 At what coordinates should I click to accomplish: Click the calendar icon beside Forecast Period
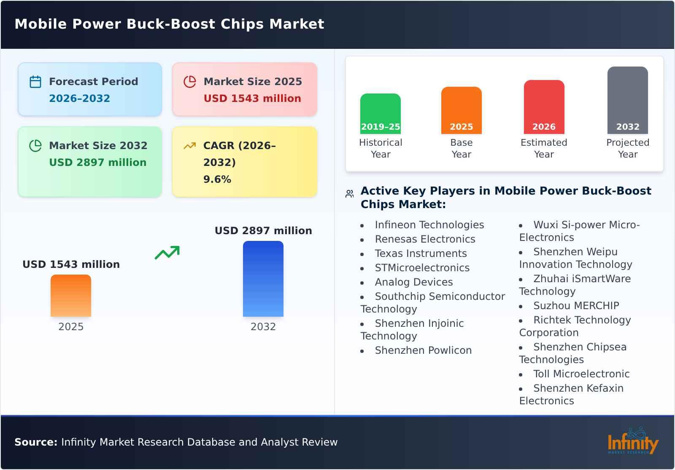tap(35, 81)
